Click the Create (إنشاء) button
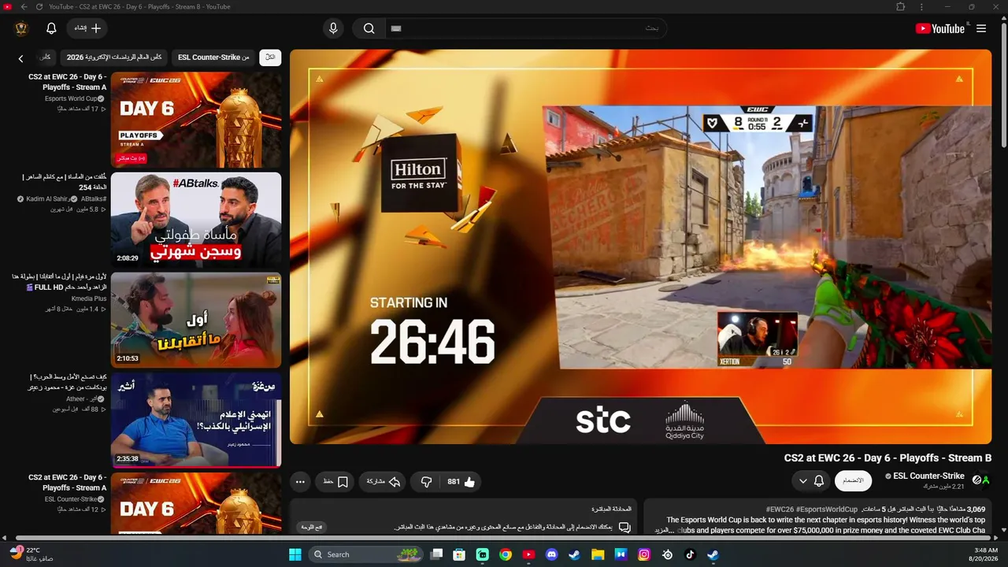This screenshot has width=1008, height=567. click(87, 28)
